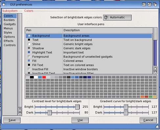Screen dimensions: 160x130
Task: Click the Shine pen color box
Action: [29, 44]
